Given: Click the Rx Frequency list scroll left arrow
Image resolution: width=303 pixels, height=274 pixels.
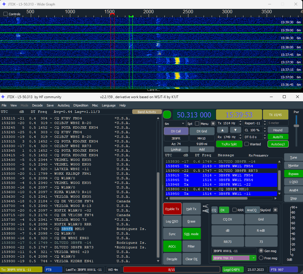Looking at the screenshot, I should coord(167,198).
